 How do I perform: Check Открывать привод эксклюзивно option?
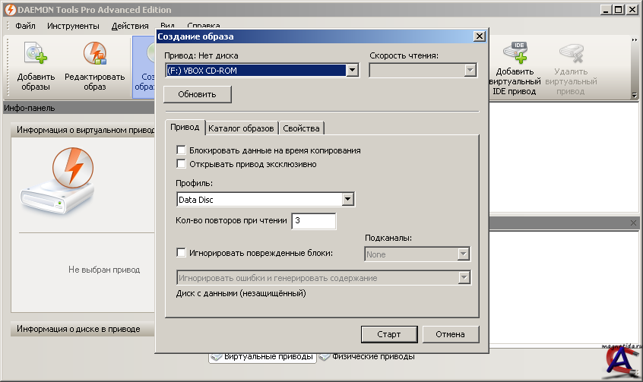pyautogui.click(x=181, y=163)
